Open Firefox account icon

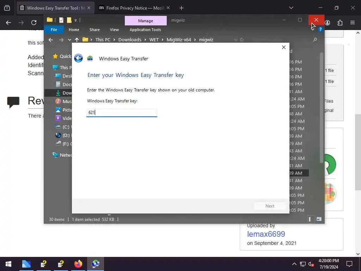point(328,23)
